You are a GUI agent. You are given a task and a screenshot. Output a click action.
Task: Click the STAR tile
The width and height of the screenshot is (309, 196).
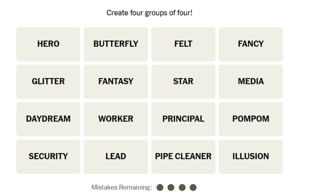click(183, 81)
